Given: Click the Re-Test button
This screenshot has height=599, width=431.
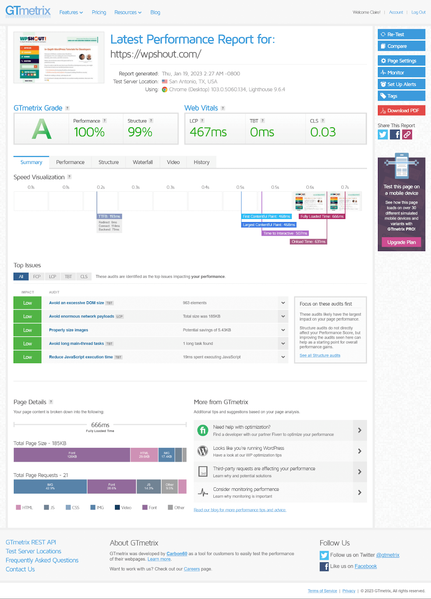Looking at the screenshot, I should [x=401, y=34].
